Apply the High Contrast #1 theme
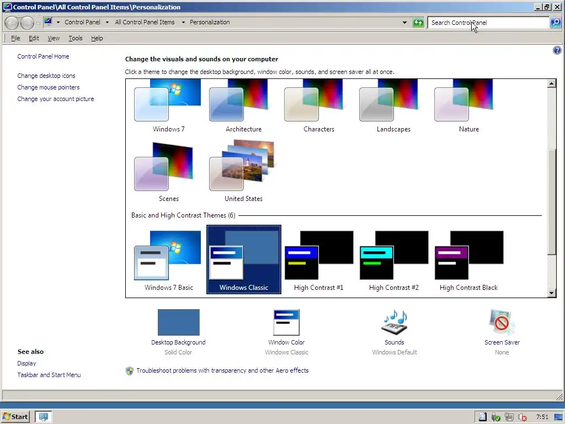The image size is (565, 424). pos(318,260)
